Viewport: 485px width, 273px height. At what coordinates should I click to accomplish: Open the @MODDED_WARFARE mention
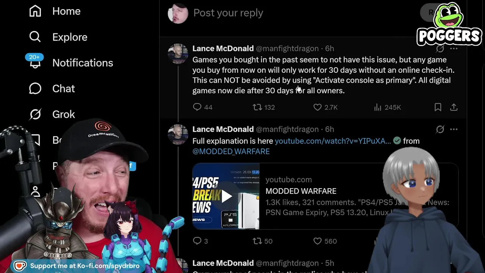tap(231, 151)
